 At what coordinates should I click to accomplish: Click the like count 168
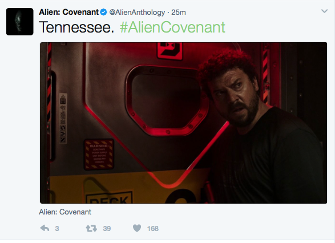coord(153,229)
